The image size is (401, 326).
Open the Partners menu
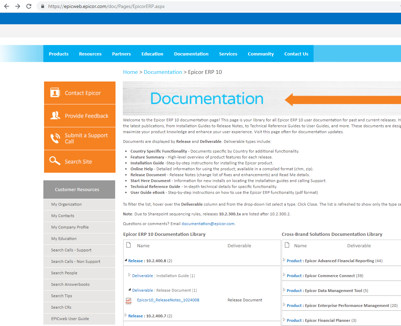click(x=121, y=54)
